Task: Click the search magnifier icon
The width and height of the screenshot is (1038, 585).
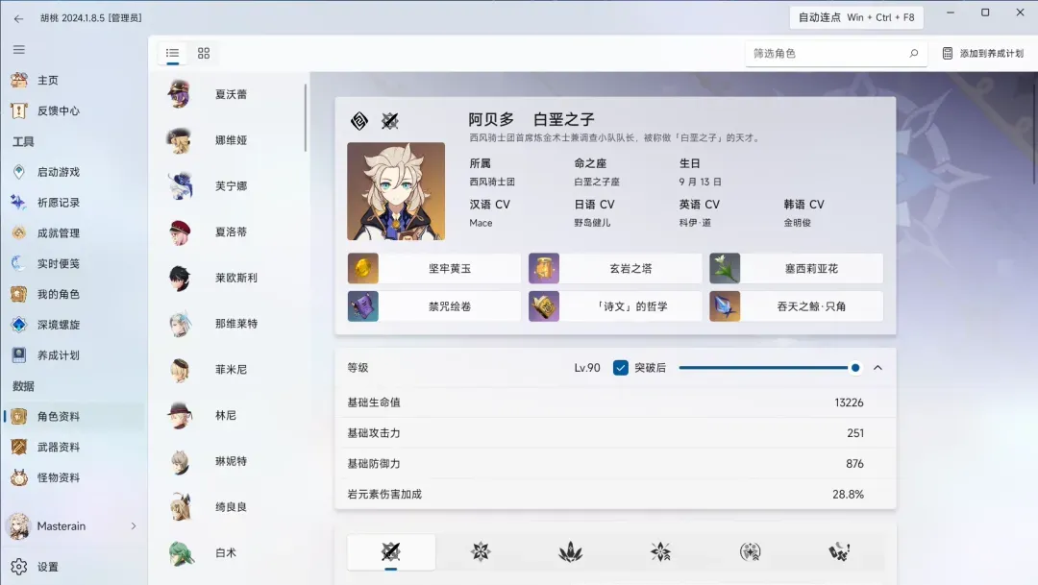Action: (913, 54)
